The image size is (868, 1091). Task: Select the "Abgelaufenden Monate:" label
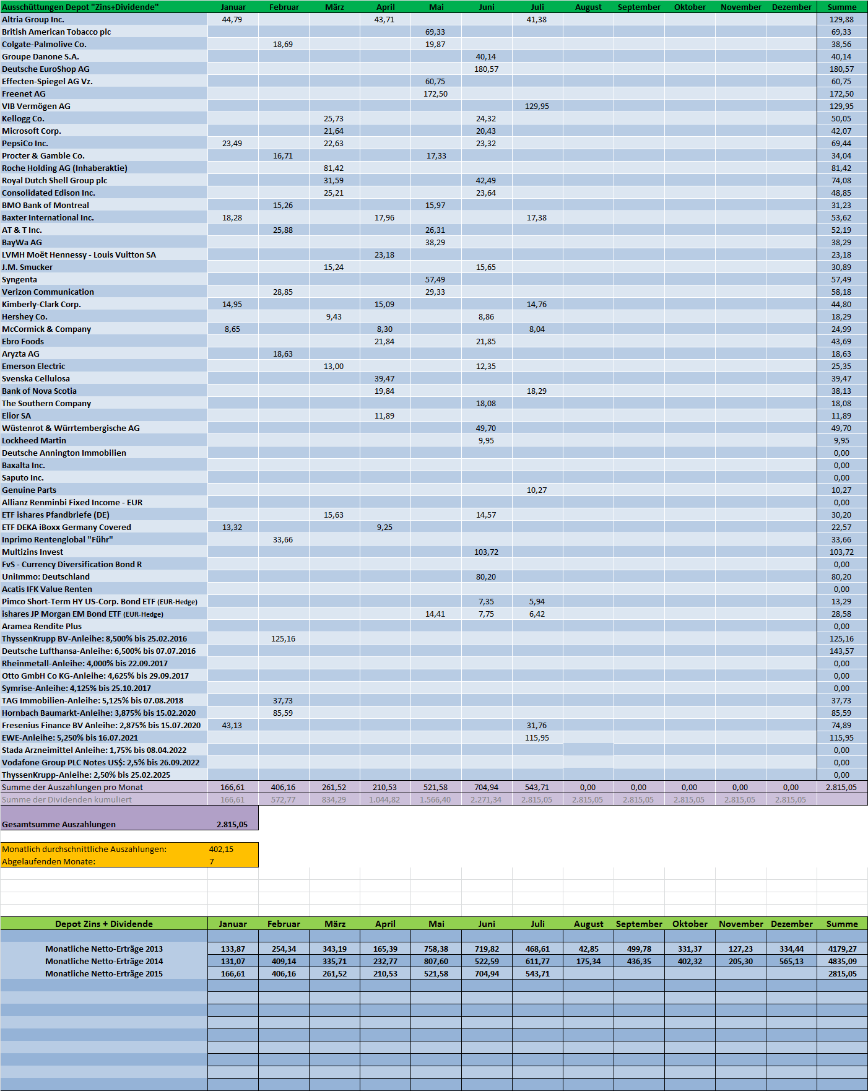coord(49,861)
